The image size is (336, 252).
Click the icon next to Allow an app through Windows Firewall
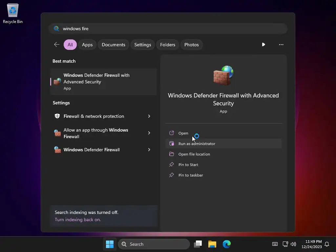(57, 133)
